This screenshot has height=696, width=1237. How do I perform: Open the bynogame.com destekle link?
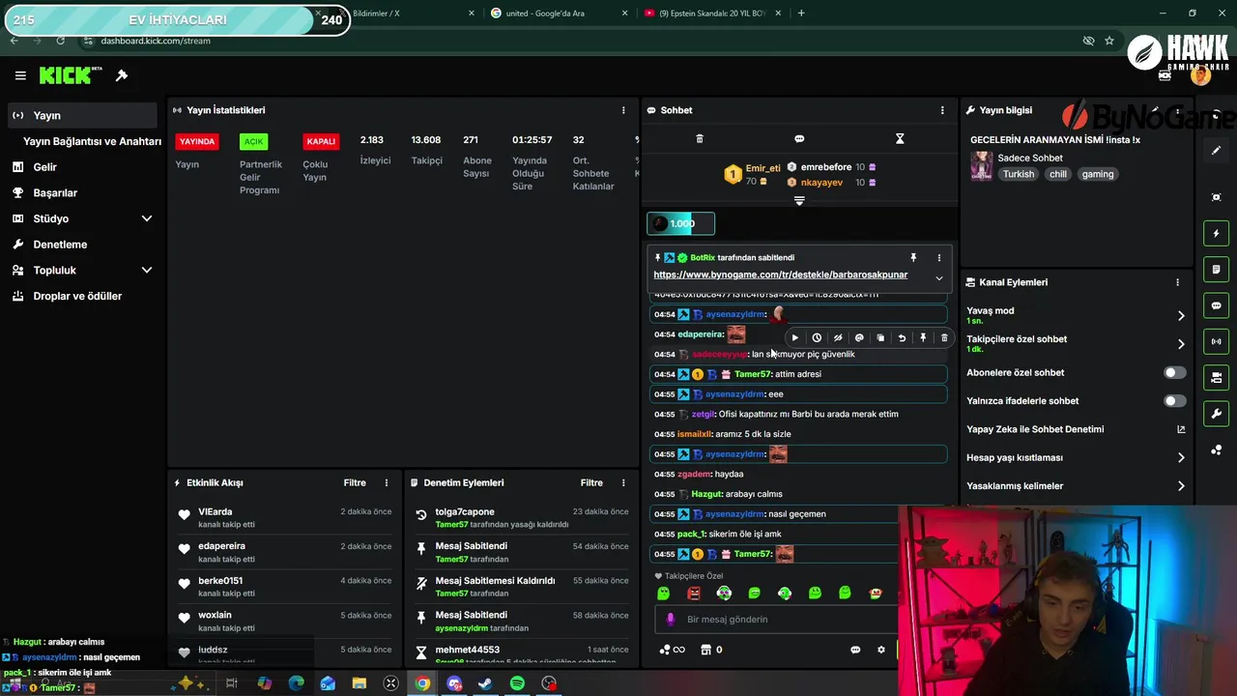781,275
